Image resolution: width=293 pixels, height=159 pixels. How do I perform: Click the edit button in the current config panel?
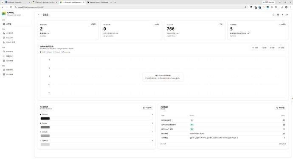pyautogui.click(x=280, y=108)
